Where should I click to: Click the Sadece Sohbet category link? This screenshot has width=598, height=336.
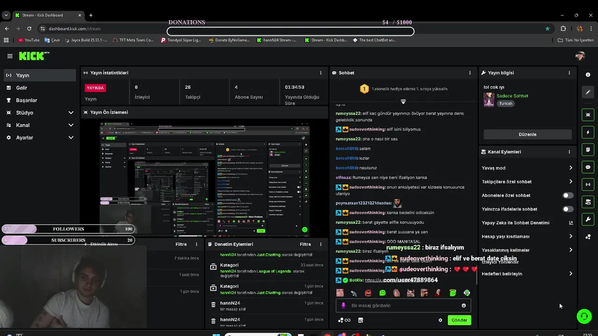pyautogui.click(x=512, y=96)
